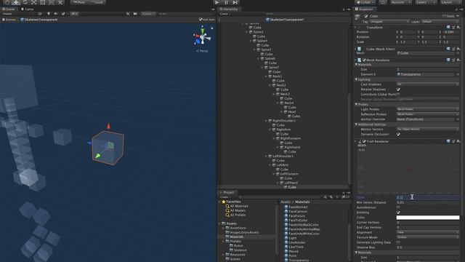Select the Move tool in the top toolbar
Viewport: 465px width, 262px height.
pyautogui.click(x=16, y=2)
